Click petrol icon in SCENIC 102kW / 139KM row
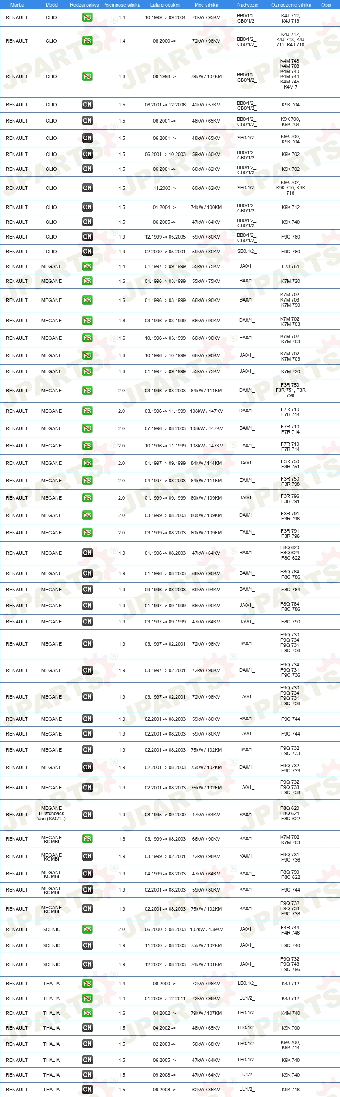Viewport: 340px width, 1097px height. point(87,929)
